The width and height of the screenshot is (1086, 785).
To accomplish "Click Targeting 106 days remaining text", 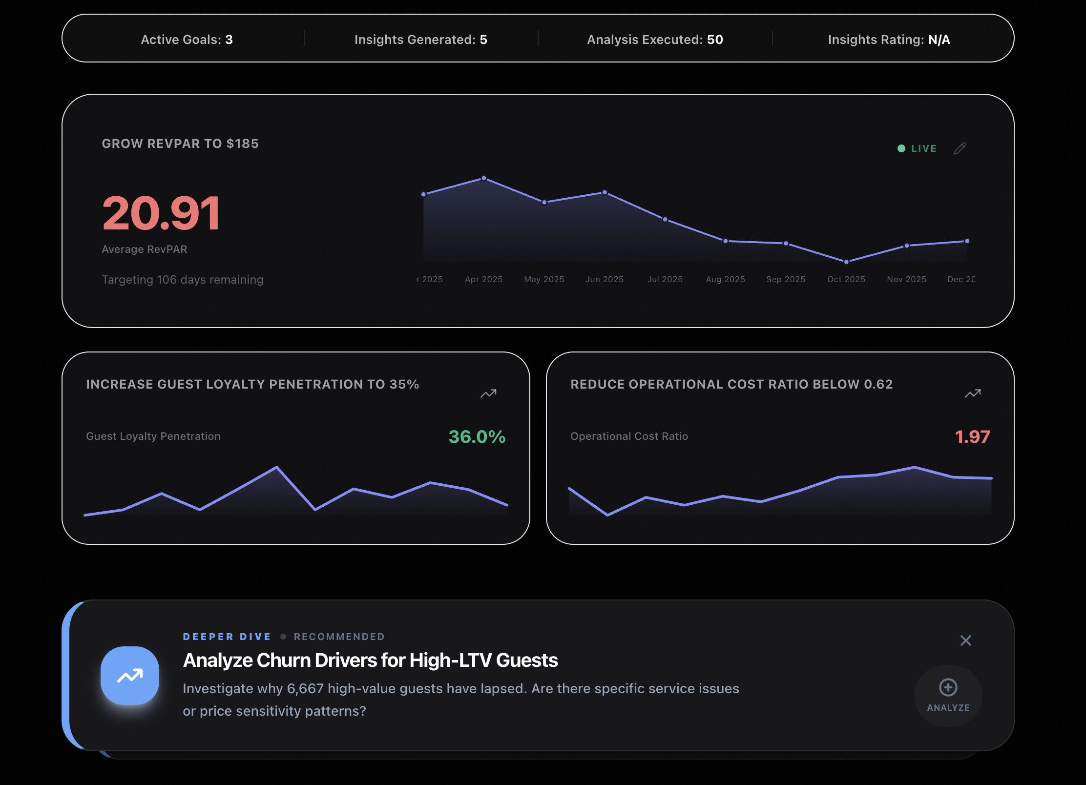I will [x=183, y=280].
